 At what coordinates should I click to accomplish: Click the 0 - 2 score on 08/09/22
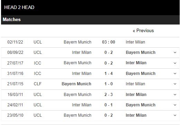108,52
